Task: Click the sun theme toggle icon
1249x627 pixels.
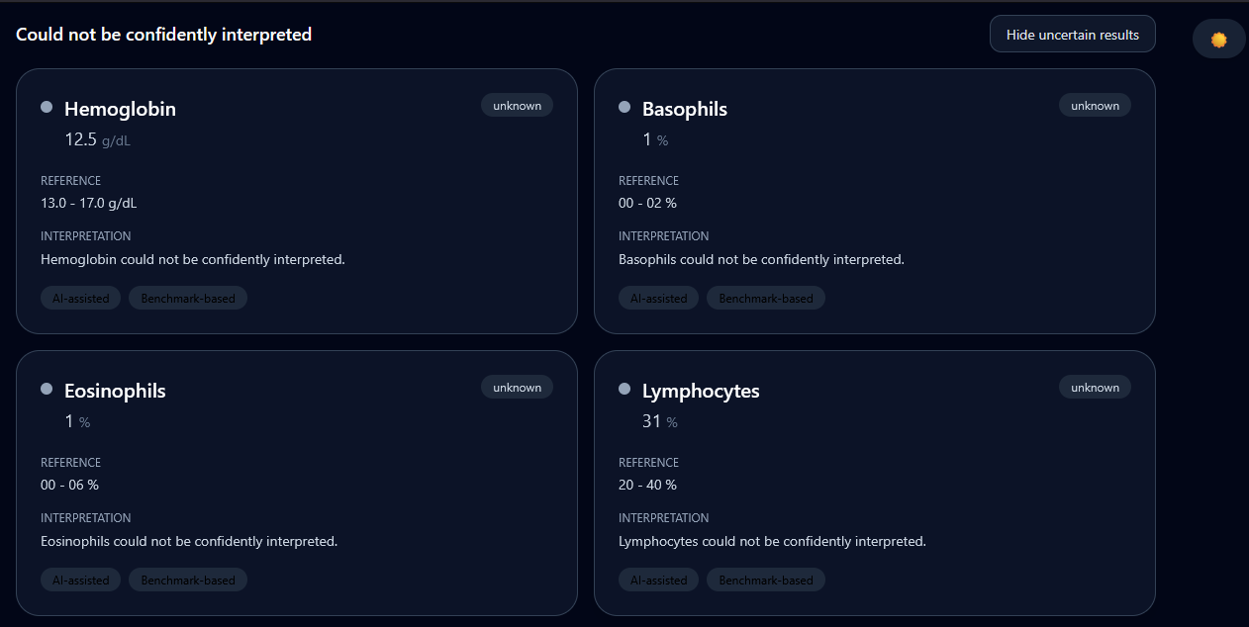Action: click(x=1218, y=40)
